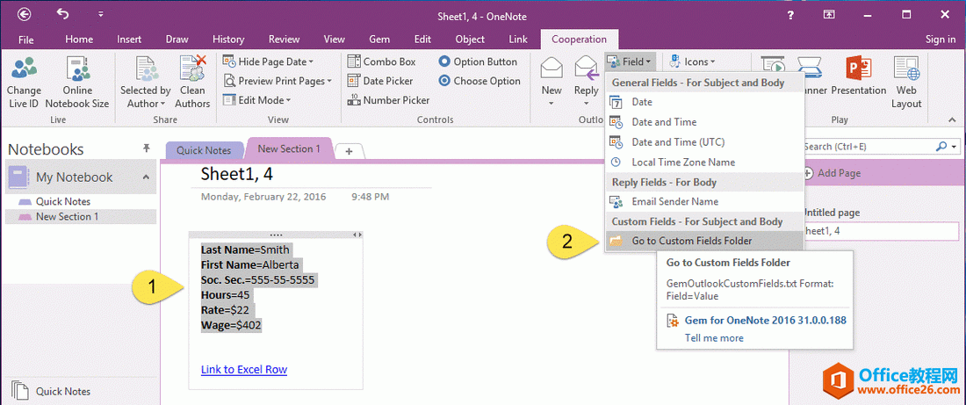Click the New Outlook mail icon
The height and width of the screenshot is (405, 966).
tap(551, 69)
